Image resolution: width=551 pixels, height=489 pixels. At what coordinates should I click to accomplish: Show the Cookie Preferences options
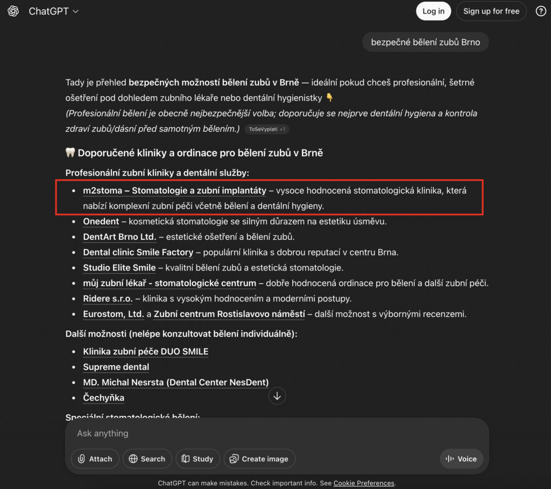[x=364, y=483]
